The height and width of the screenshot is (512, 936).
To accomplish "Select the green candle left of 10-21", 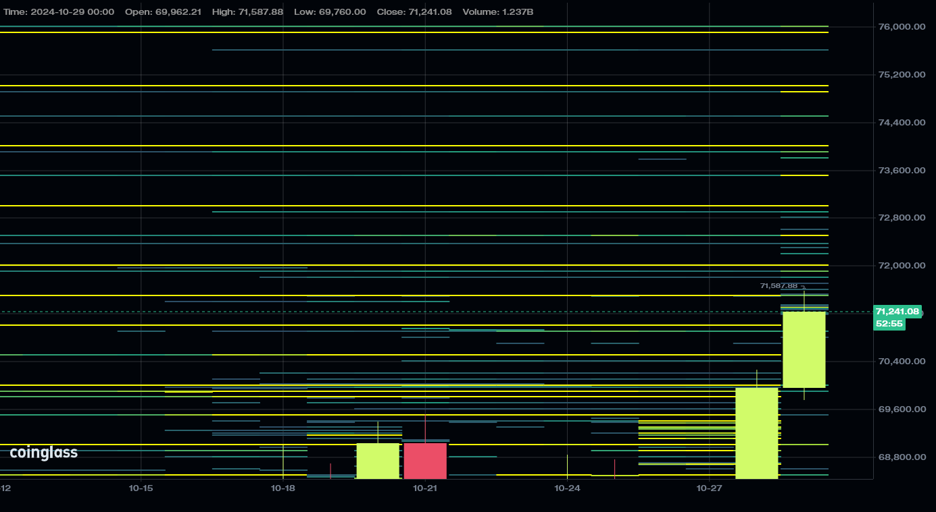I will 378,461.
